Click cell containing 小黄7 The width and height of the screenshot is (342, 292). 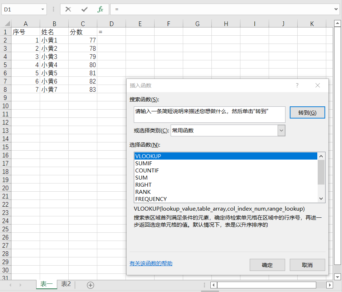coord(54,89)
